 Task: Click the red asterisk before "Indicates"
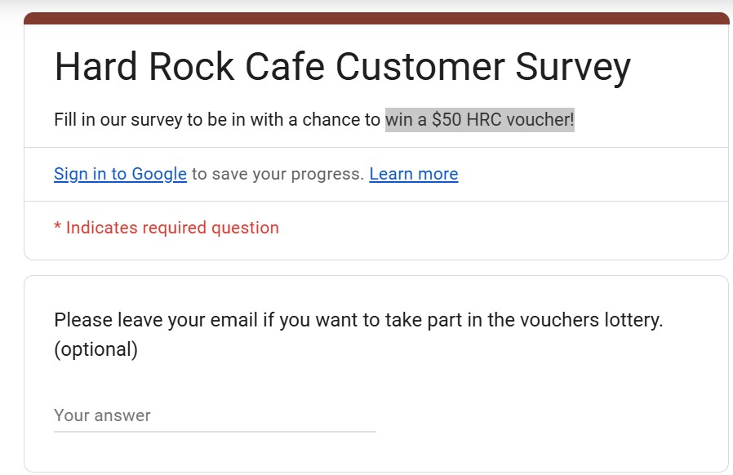[57, 228]
